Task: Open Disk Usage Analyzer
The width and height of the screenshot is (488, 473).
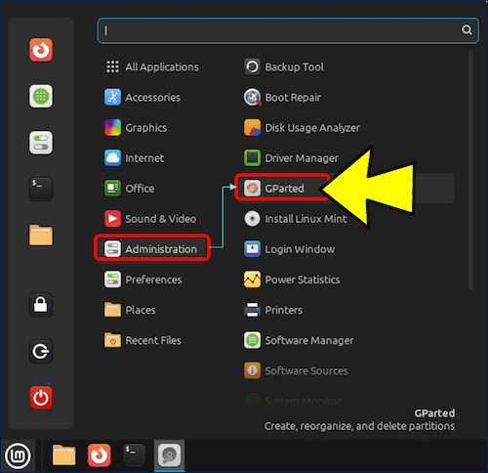Action: click(x=302, y=128)
